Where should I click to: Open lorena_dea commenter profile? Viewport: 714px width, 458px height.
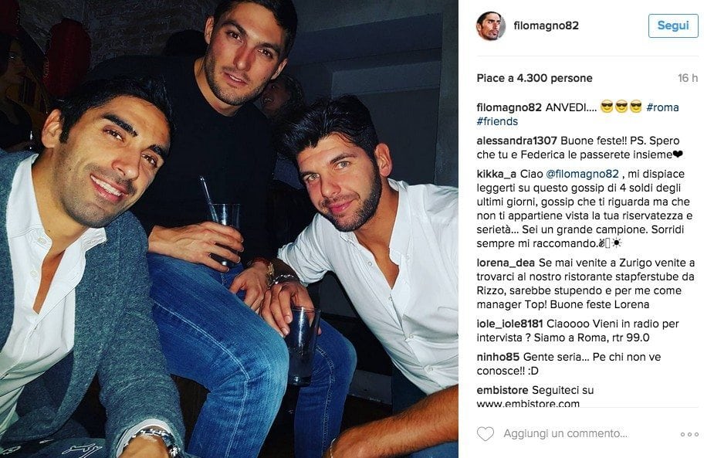click(506, 263)
